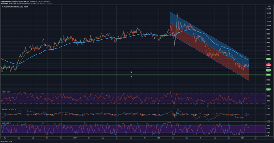The width and height of the screenshot is (274, 143).
Task: Click the lower small marker icon below the Sep 2019 candles
Action: (x=131, y=77)
